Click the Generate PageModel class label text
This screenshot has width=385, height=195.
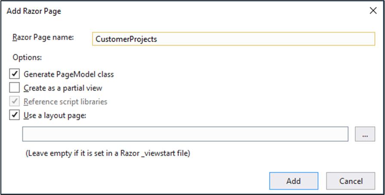tap(69, 74)
